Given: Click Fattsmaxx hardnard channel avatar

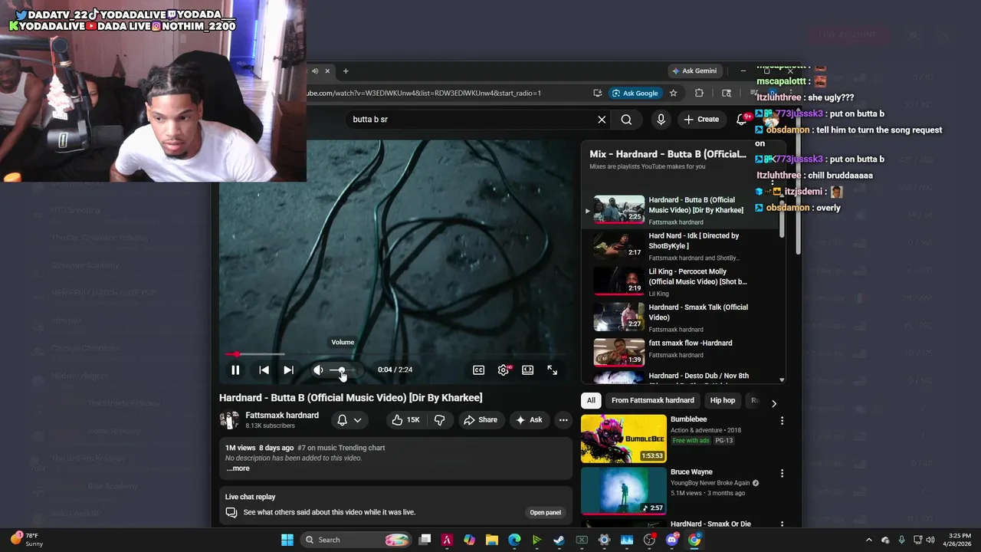Looking at the screenshot, I should tap(229, 420).
